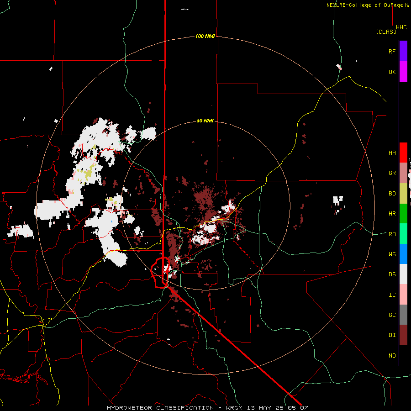Click the RF legend label
Viewport: 411px width, 411px height.
(x=392, y=51)
